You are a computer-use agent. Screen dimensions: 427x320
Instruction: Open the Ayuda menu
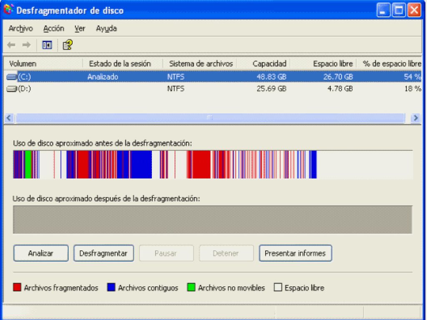coord(106,28)
